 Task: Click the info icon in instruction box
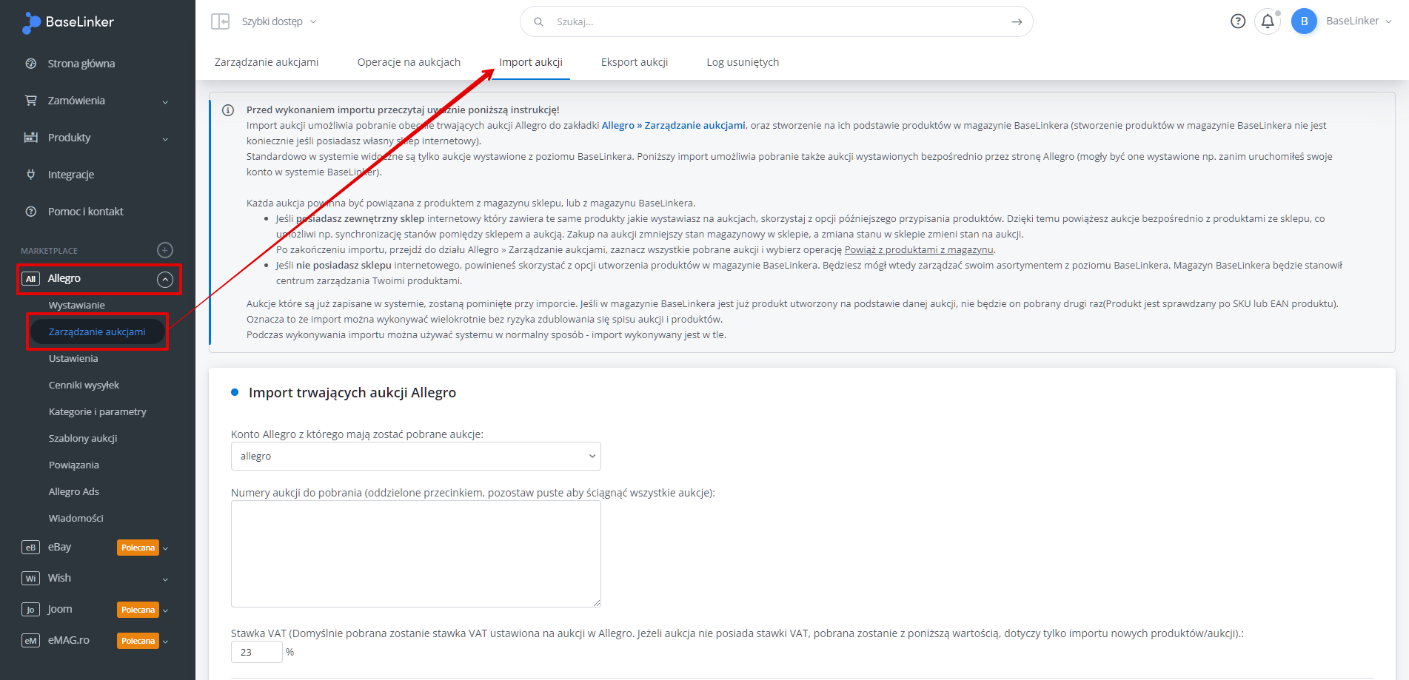click(228, 110)
